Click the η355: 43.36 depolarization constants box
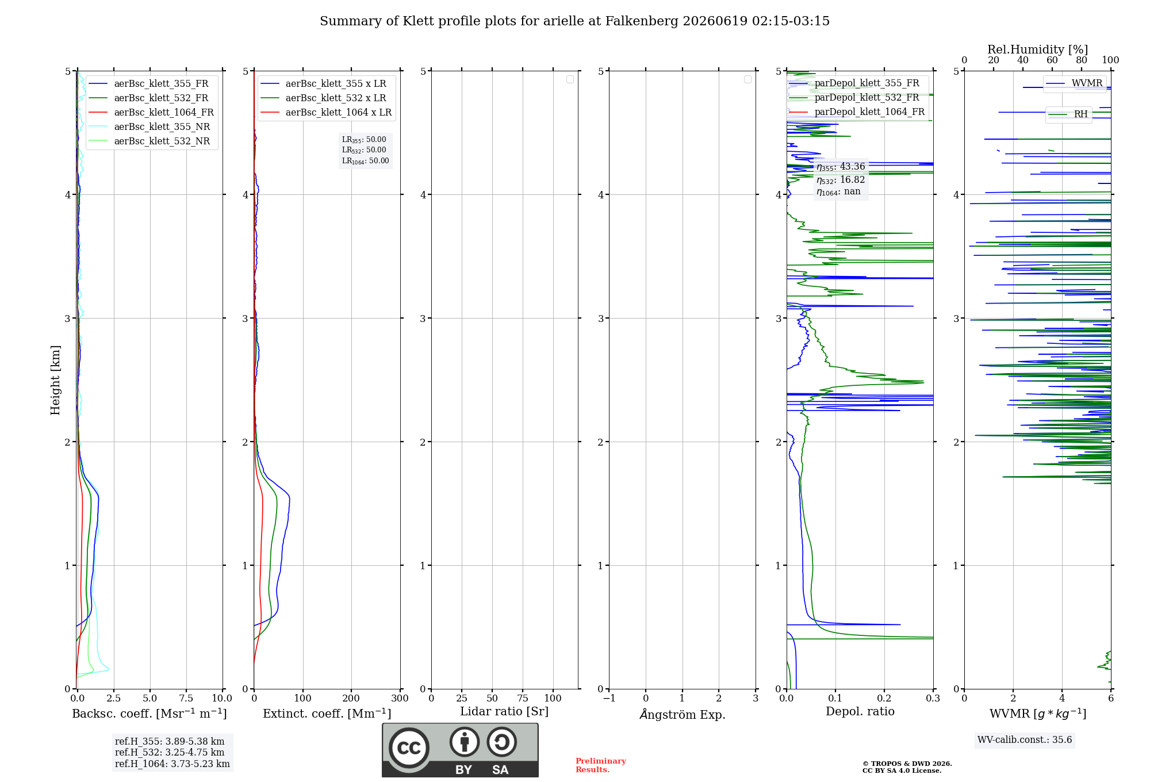Viewport: 1150px width, 782px height. click(841, 179)
